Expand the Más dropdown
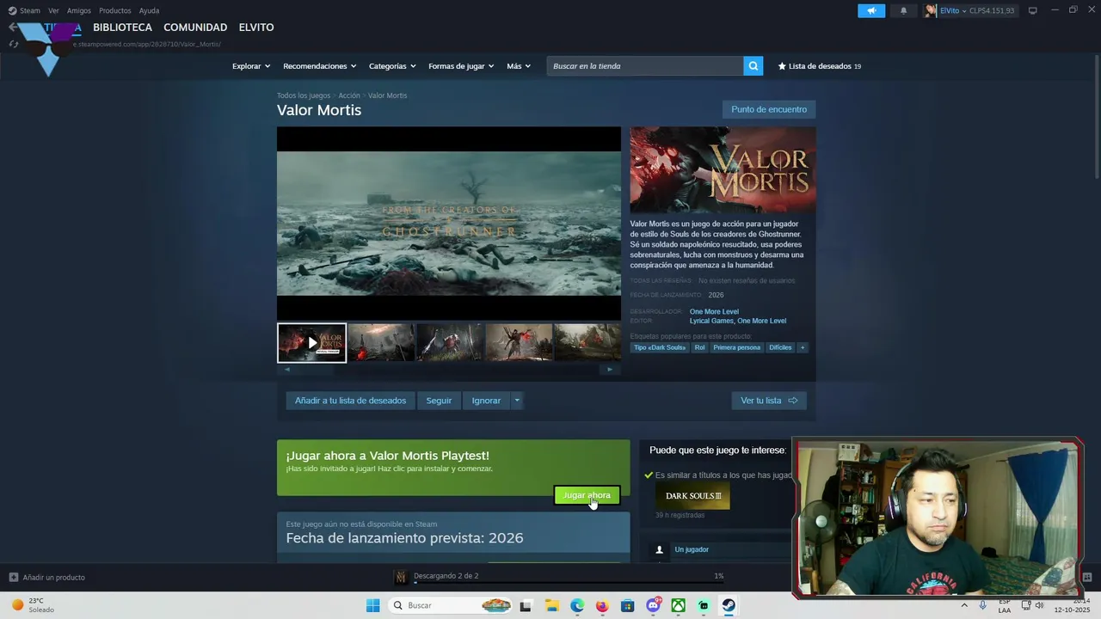 coord(519,66)
